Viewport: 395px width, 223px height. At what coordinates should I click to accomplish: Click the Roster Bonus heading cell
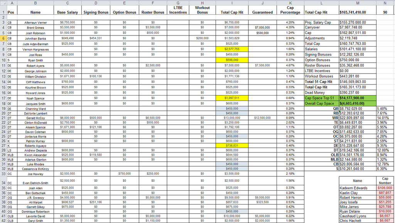click(x=153, y=10)
